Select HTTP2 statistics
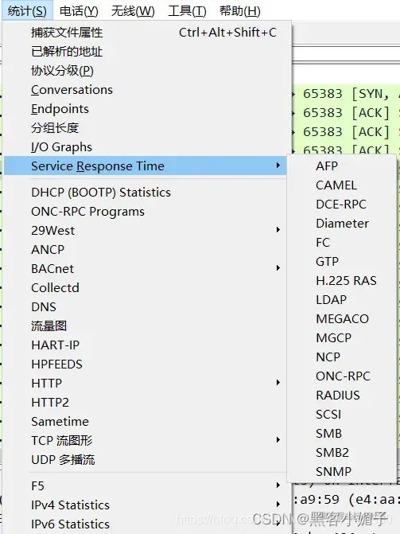This screenshot has width=400, height=534. pyautogui.click(x=146, y=402)
